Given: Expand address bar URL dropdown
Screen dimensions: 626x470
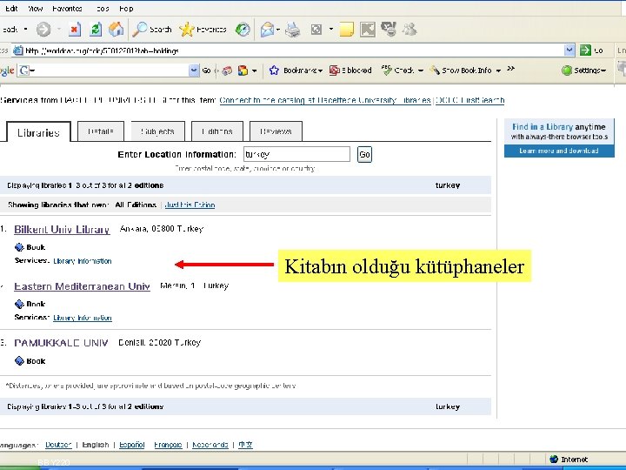Looking at the screenshot, I should point(569,50).
